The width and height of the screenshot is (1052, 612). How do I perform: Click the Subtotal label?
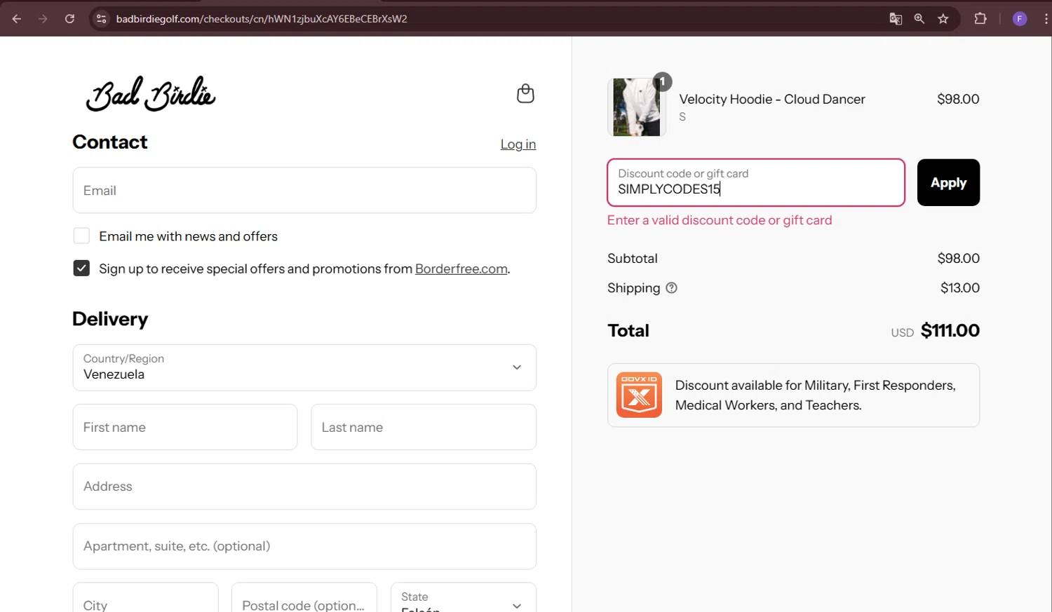tap(633, 259)
